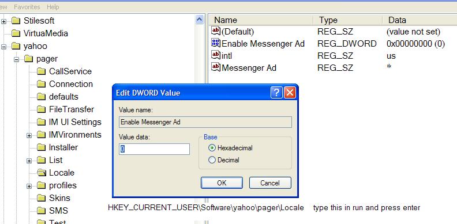457x224 pixels.
Task: Collapse the yahoo tree node
Action: coord(3,47)
